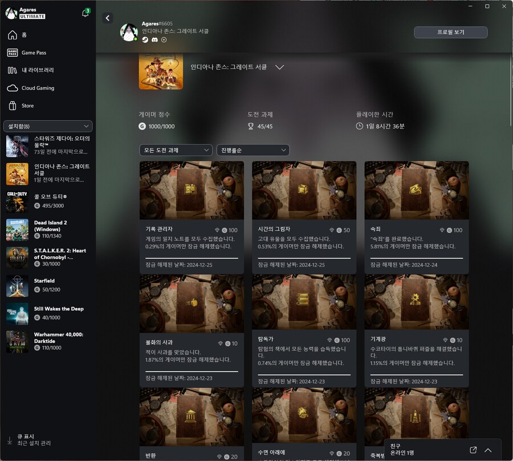Open the 모든 도전 과제 filter dropdown
Image resolution: width=513 pixels, height=461 pixels.
tap(176, 150)
